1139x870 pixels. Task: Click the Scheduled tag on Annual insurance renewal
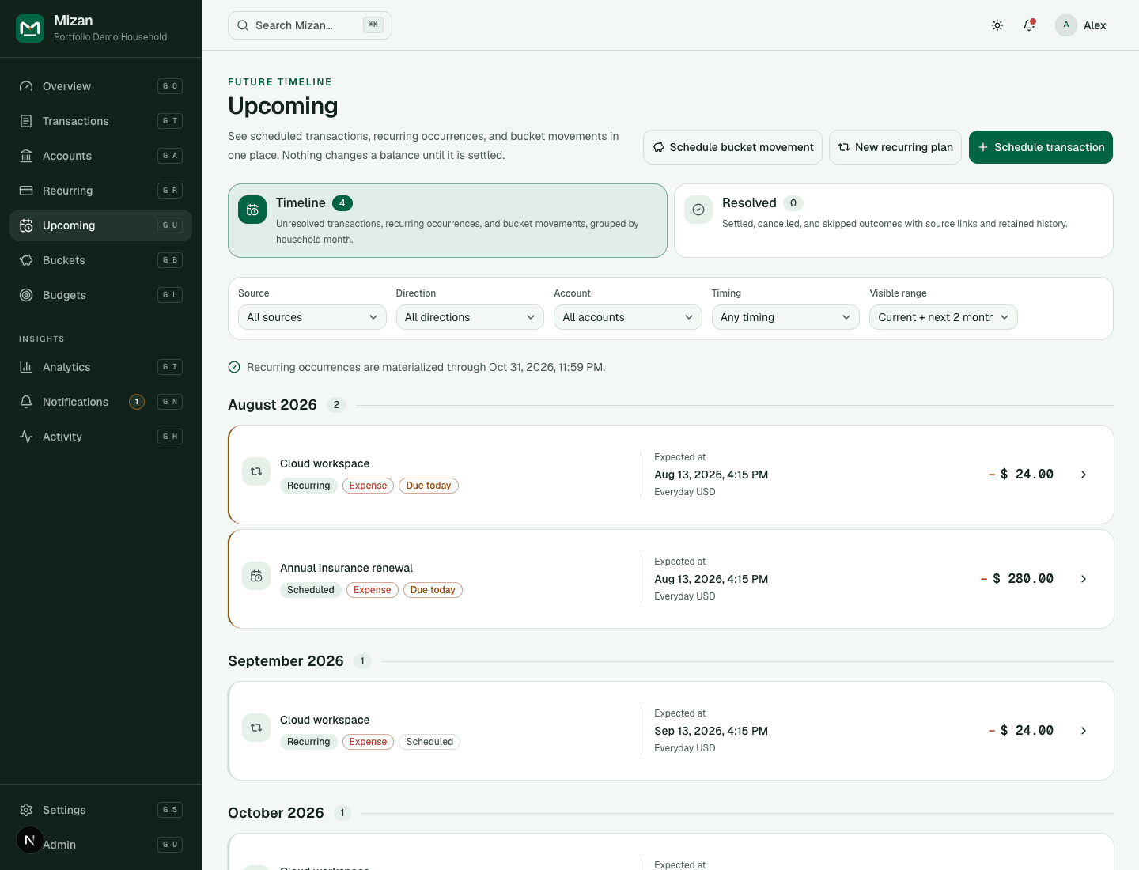(x=311, y=590)
